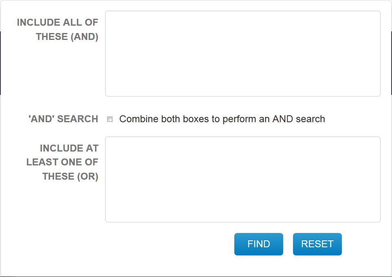Screen dimensions: 392x277
Task: Click the "'AND' SEARCH" field label
Action: click(63, 119)
